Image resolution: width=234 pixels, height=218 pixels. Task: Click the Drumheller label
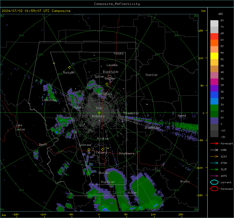point(152,128)
